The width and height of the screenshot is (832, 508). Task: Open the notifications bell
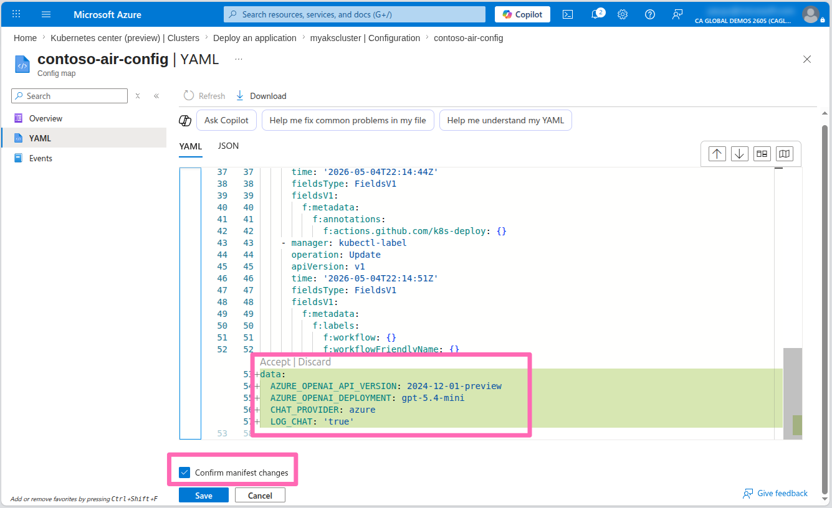[x=596, y=14]
